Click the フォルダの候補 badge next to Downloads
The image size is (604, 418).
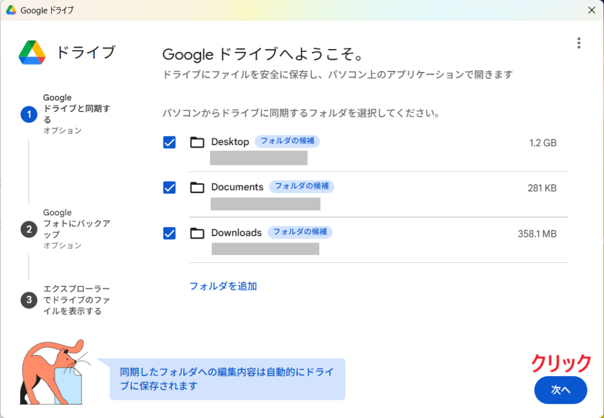pos(300,232)
